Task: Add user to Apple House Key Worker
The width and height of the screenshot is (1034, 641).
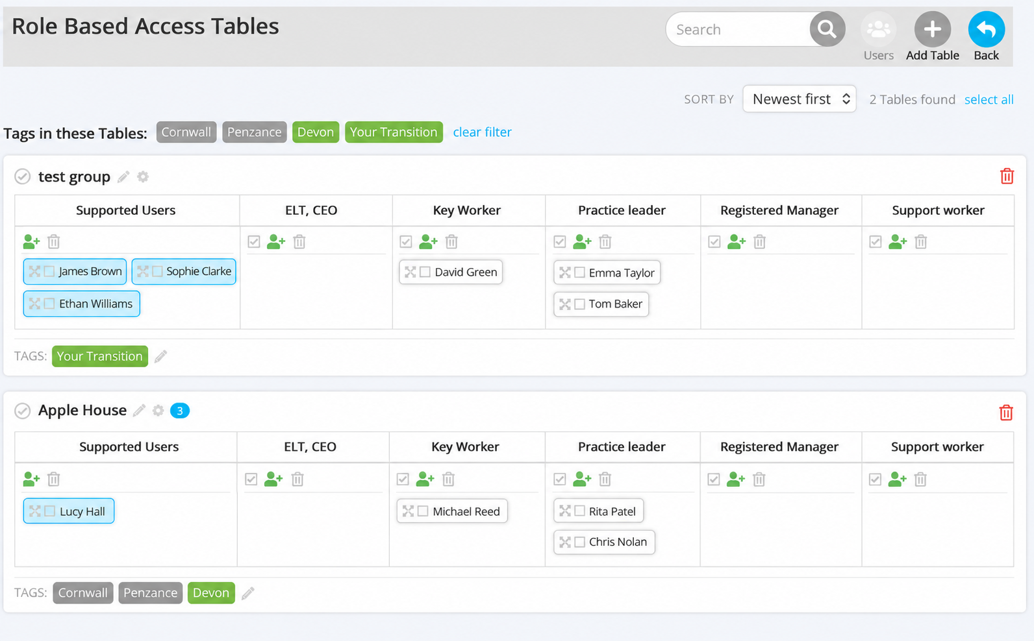Action: click(425, 479)
